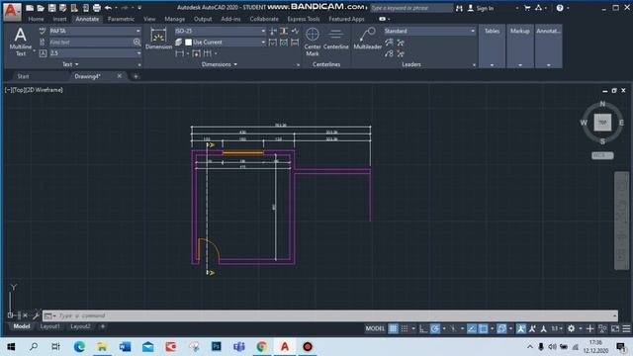This screenshot has height=356, width=633.
Task: Click the ViewCube Top face
Action: click(602, 123)
